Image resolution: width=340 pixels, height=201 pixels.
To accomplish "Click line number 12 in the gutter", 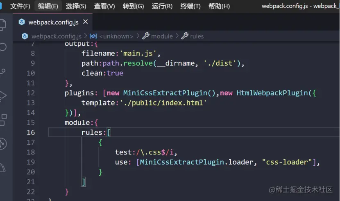I will 31,93.
